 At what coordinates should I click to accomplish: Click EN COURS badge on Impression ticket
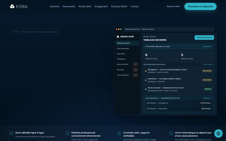pyautogui.click(x=207, y=80)
